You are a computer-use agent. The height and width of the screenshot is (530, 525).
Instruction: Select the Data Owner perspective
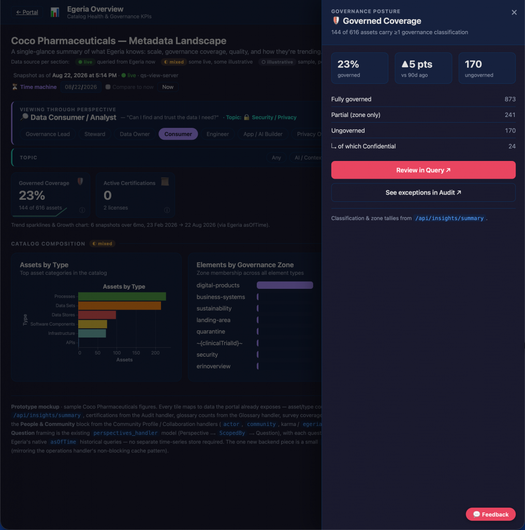(x=135, y=134)
